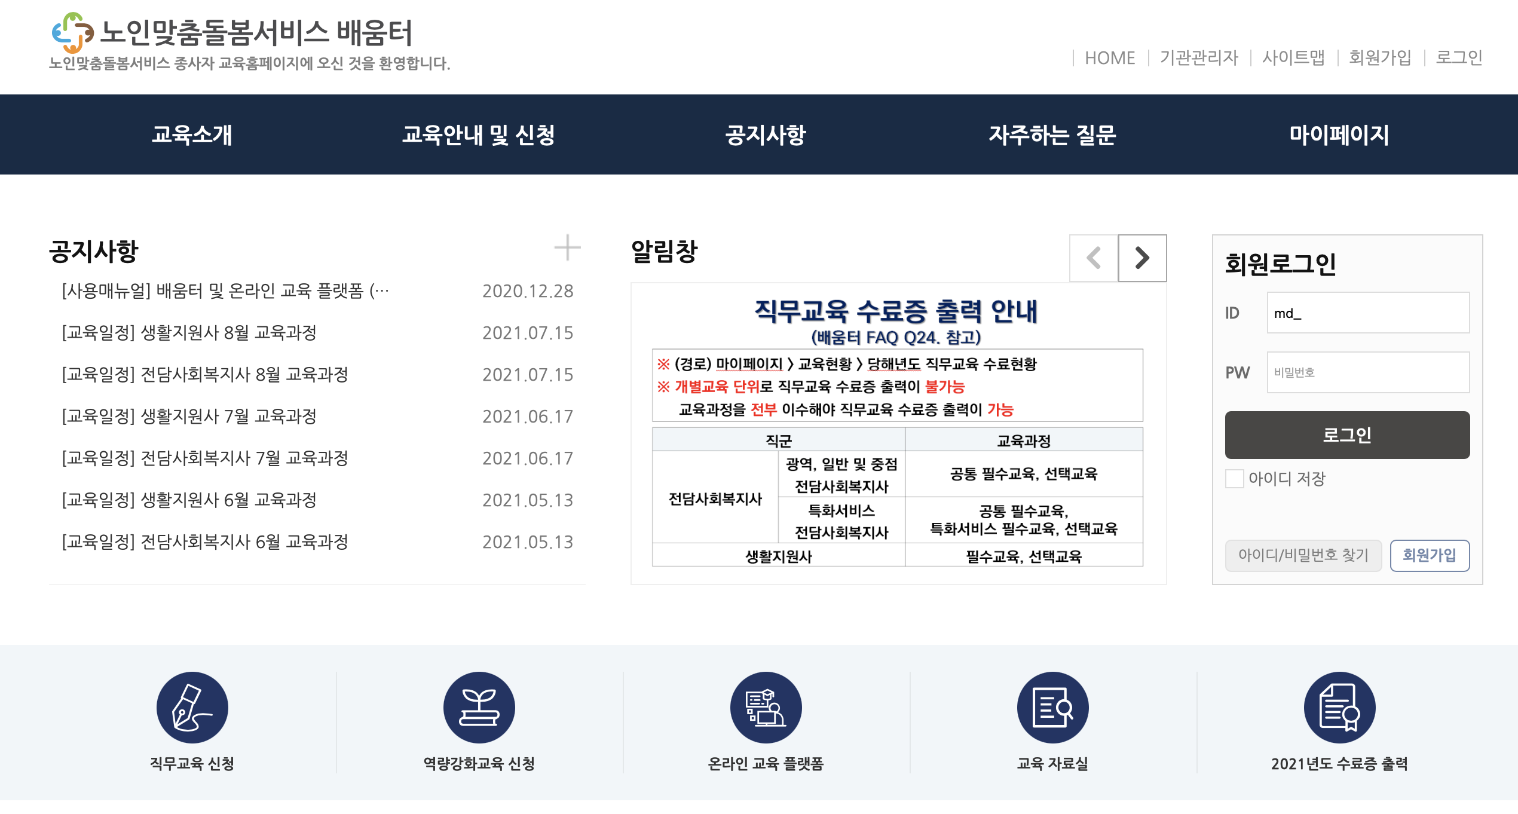Open the 2021년도 수료증 출력 certificate icon
Screen dimensions: 1518x814
coord(1339,708)
